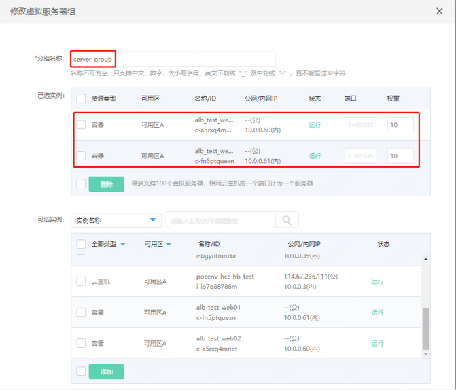Check the selected container row 10.0.0.61
The image size is (456, 390).
coord(81,156)
